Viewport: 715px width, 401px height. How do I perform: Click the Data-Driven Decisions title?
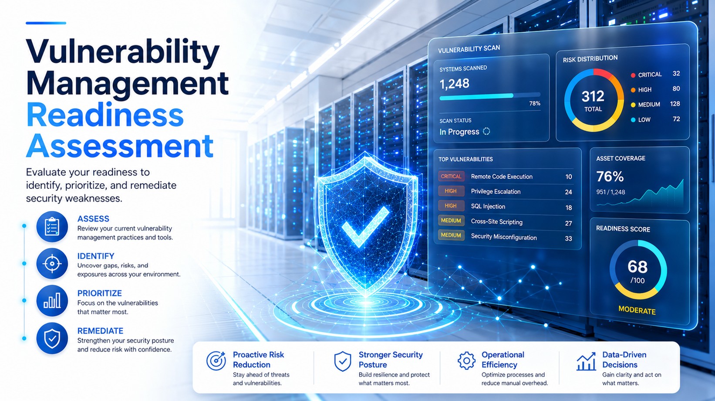tap(624, 360)
